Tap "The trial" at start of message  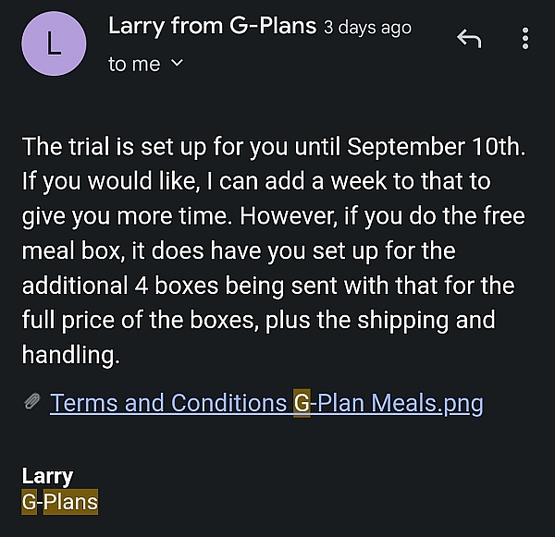[62, 146]
